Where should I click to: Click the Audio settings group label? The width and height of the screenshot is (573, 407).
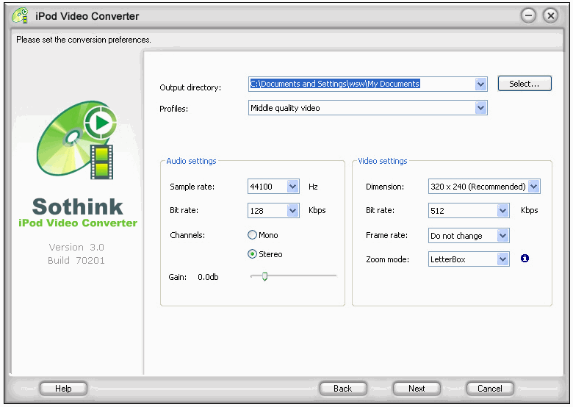coord(191,161)
